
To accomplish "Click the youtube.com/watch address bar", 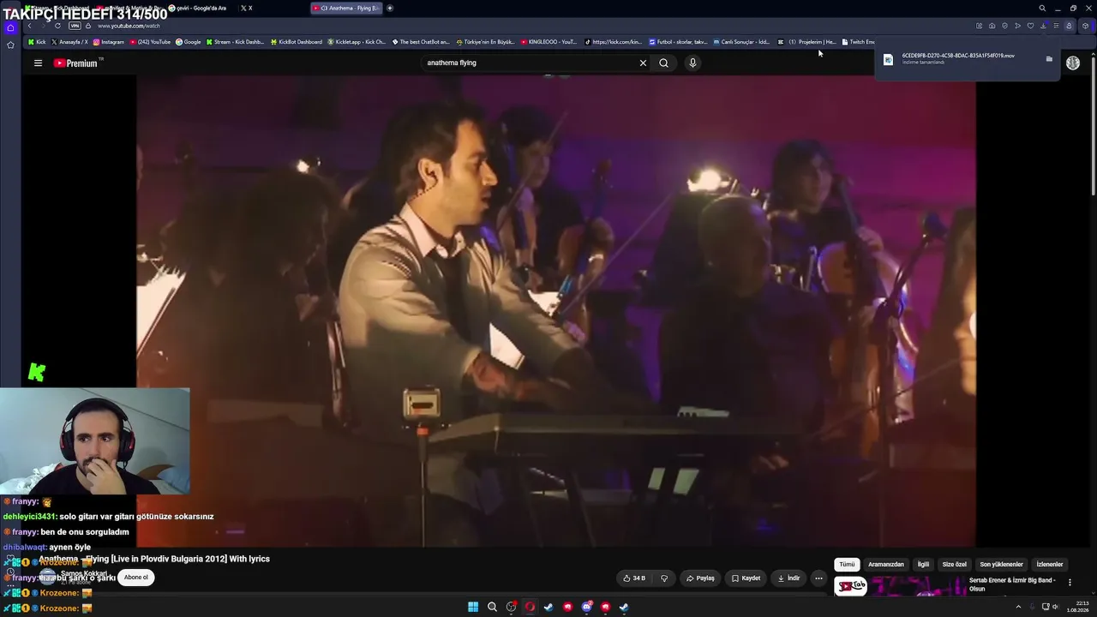I will click(x=129, y=26).
